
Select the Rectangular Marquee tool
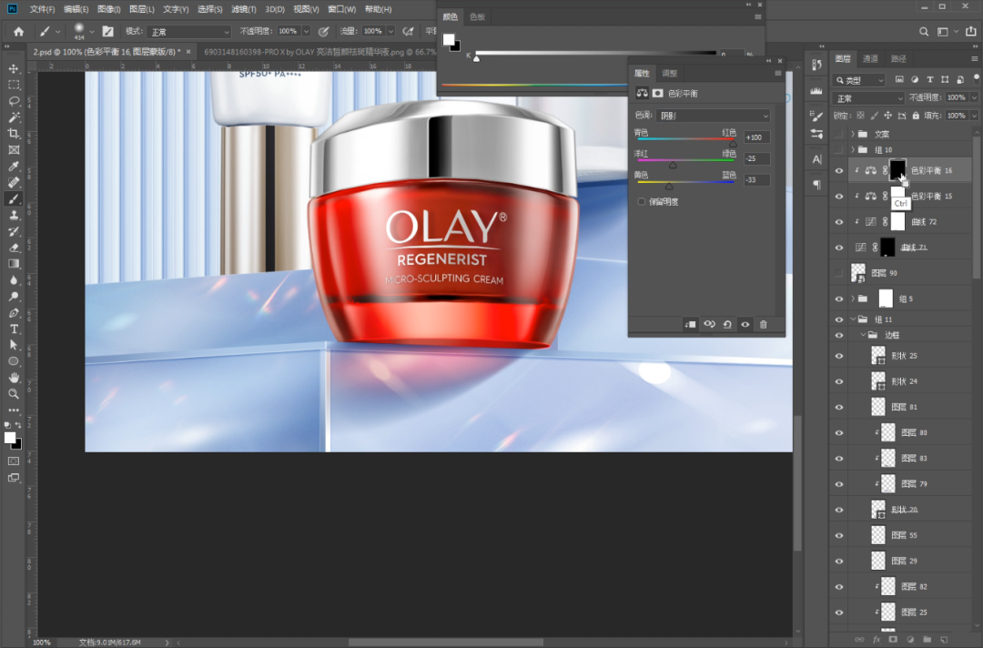(x=13, y=85)
